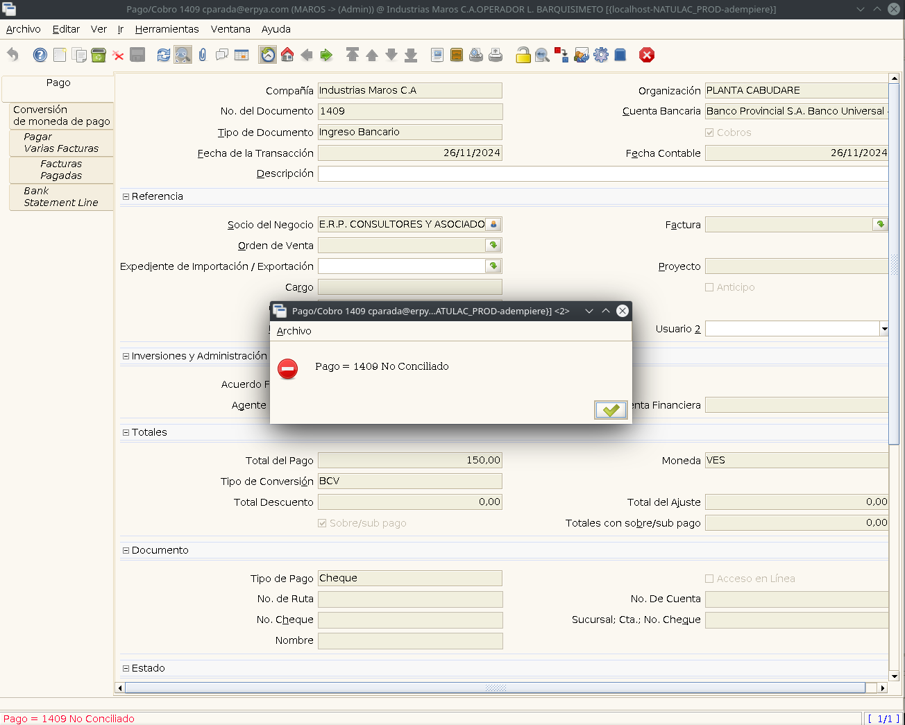Open the Archivo menu in the dialog

coord(294,331)
